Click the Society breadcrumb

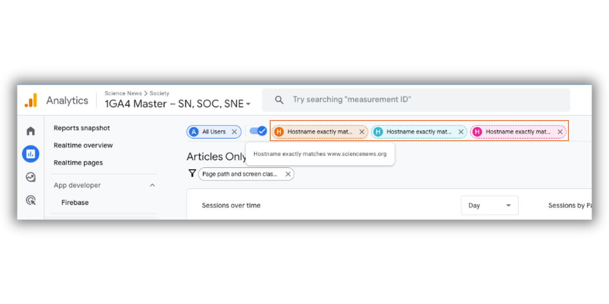click(159, 93)
